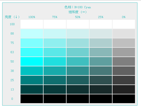The width and height of the screenshot is (141, 110).
Task: Choose dark gray swatch at brightness 38, saturation 0%
Action: pyautogui.click(x=124, y=71)
